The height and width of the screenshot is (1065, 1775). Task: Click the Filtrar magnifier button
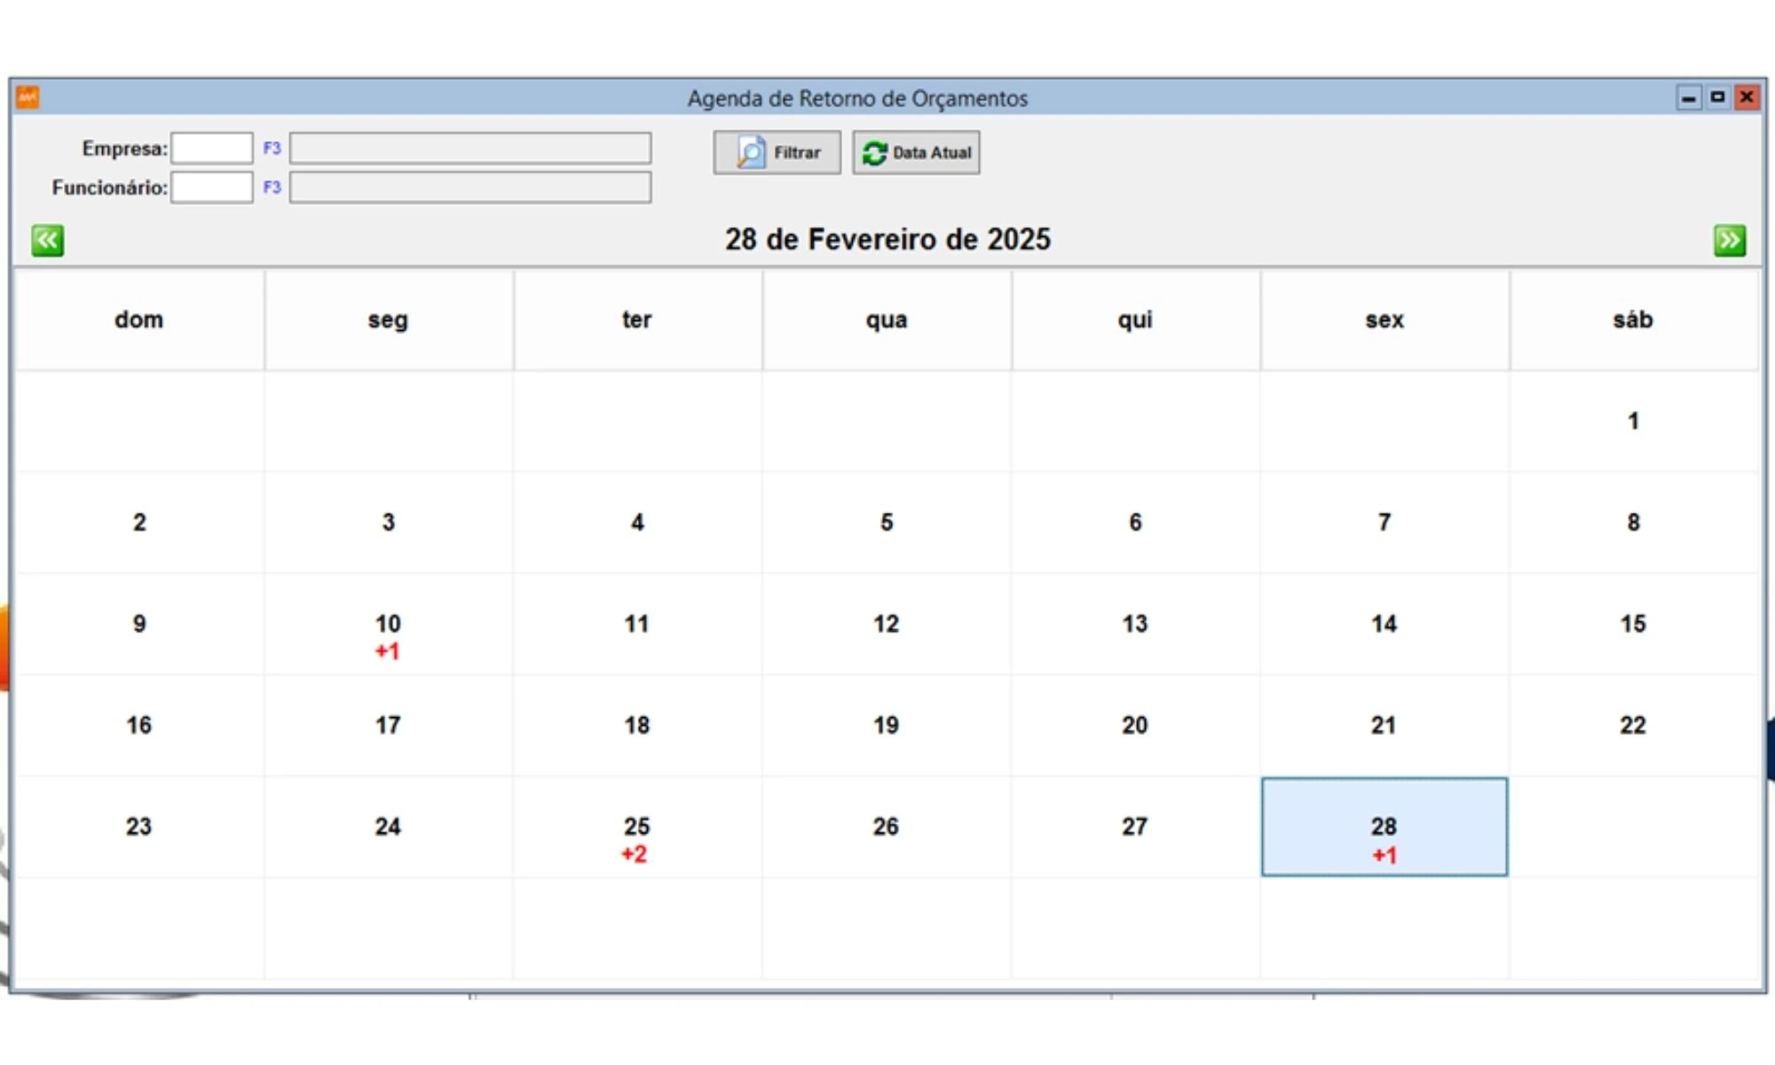pyautogui.click(x=777, y=153)
